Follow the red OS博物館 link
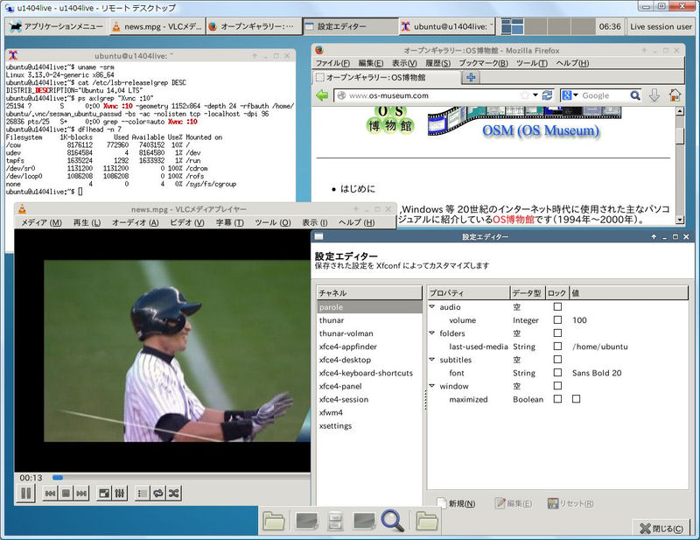Image resolution: width=700 pixels, height=540 pixels. click(x=514, y=220)
